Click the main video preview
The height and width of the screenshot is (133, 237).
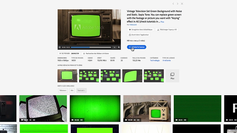click(89, 27)
